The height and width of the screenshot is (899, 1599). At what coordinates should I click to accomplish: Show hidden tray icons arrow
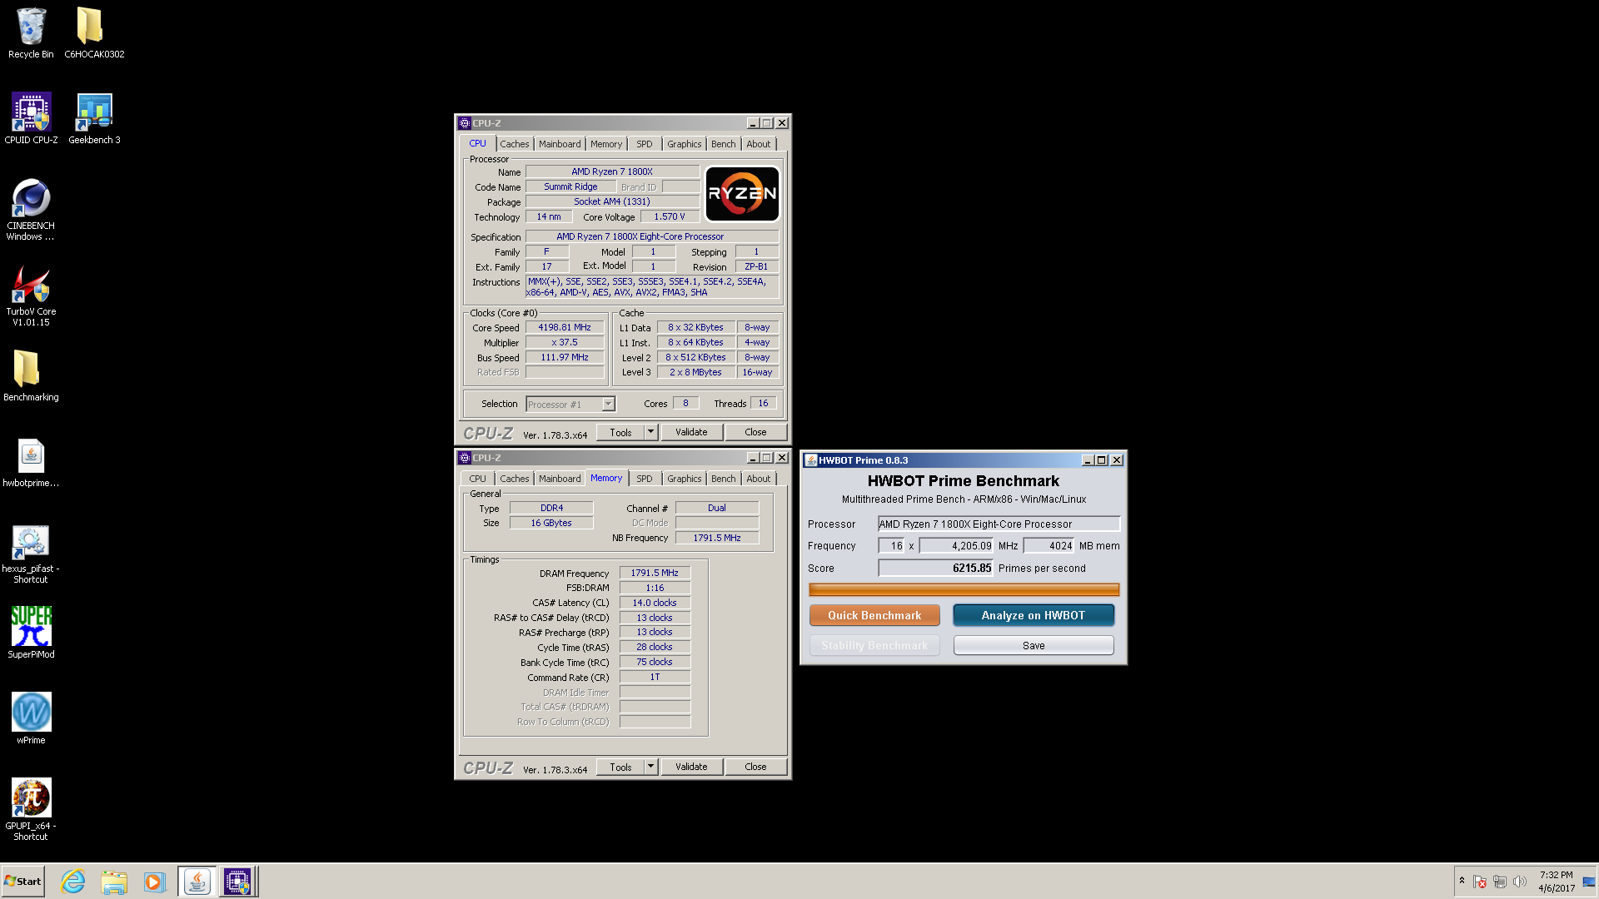pos(1462,881)
